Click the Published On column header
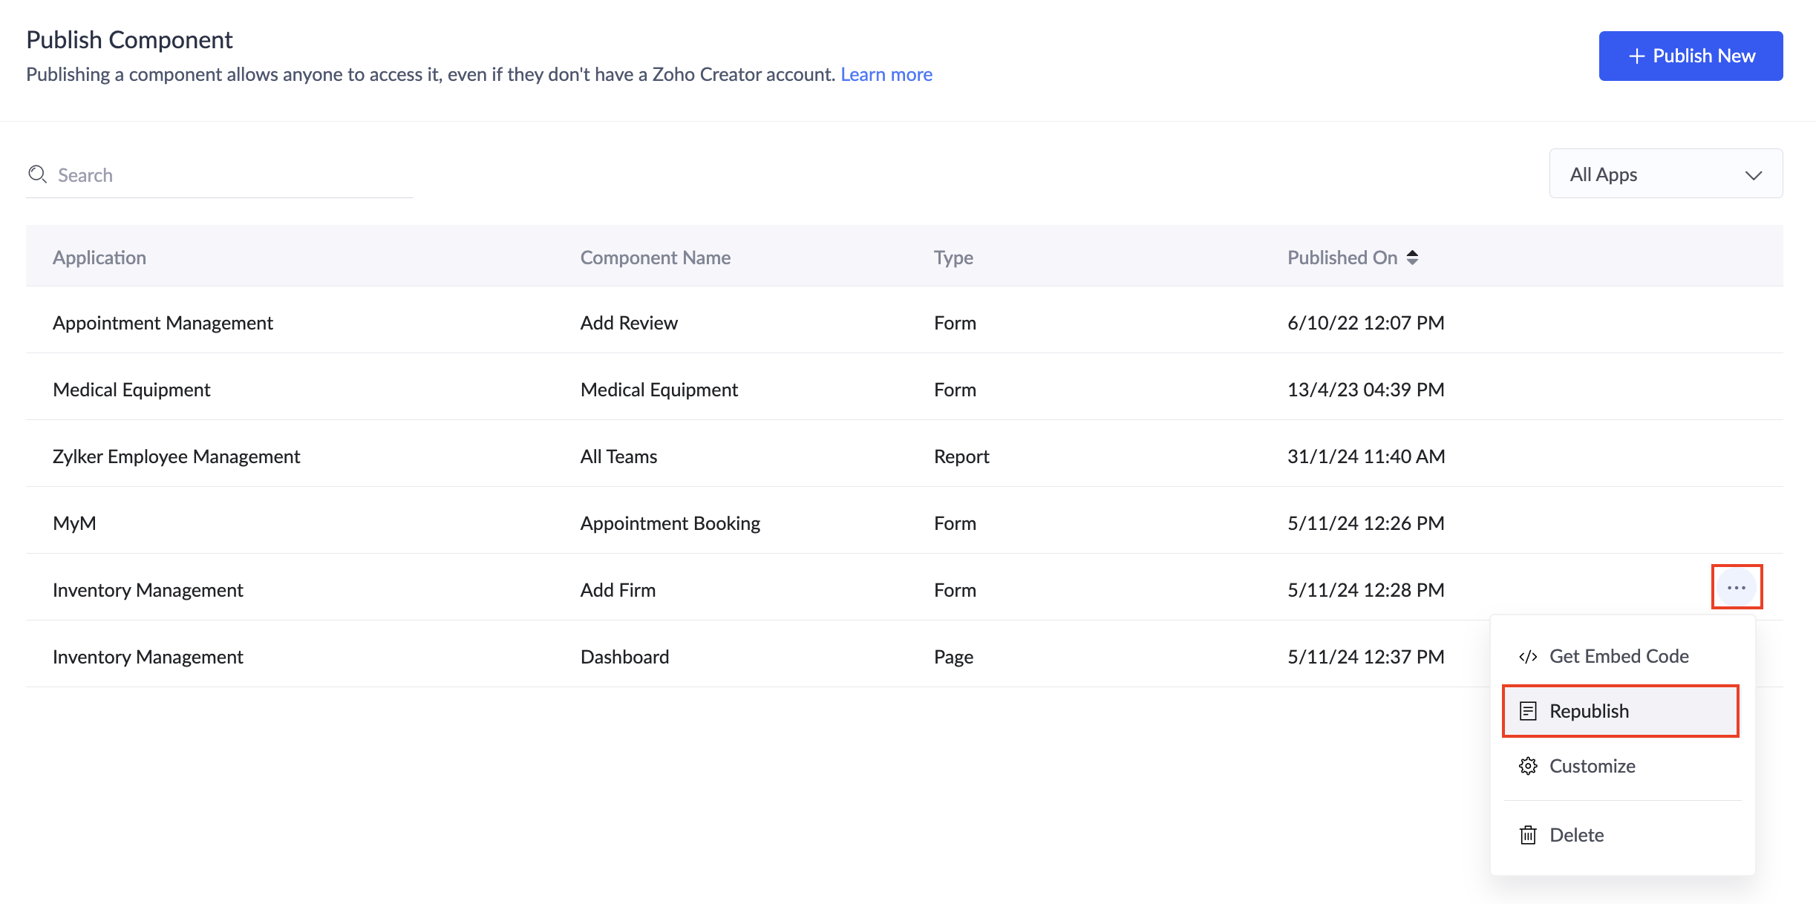 tap(1342, 258)
